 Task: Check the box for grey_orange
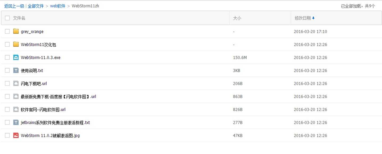coord(7,31)
